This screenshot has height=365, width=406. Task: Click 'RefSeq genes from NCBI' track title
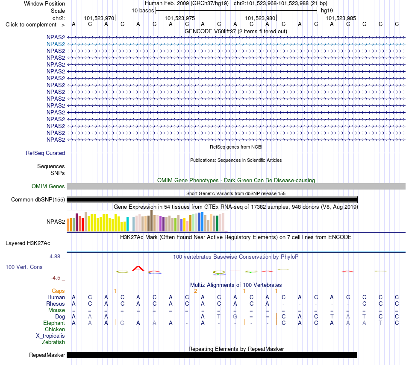pyautogui.click(x=236, y=147)
